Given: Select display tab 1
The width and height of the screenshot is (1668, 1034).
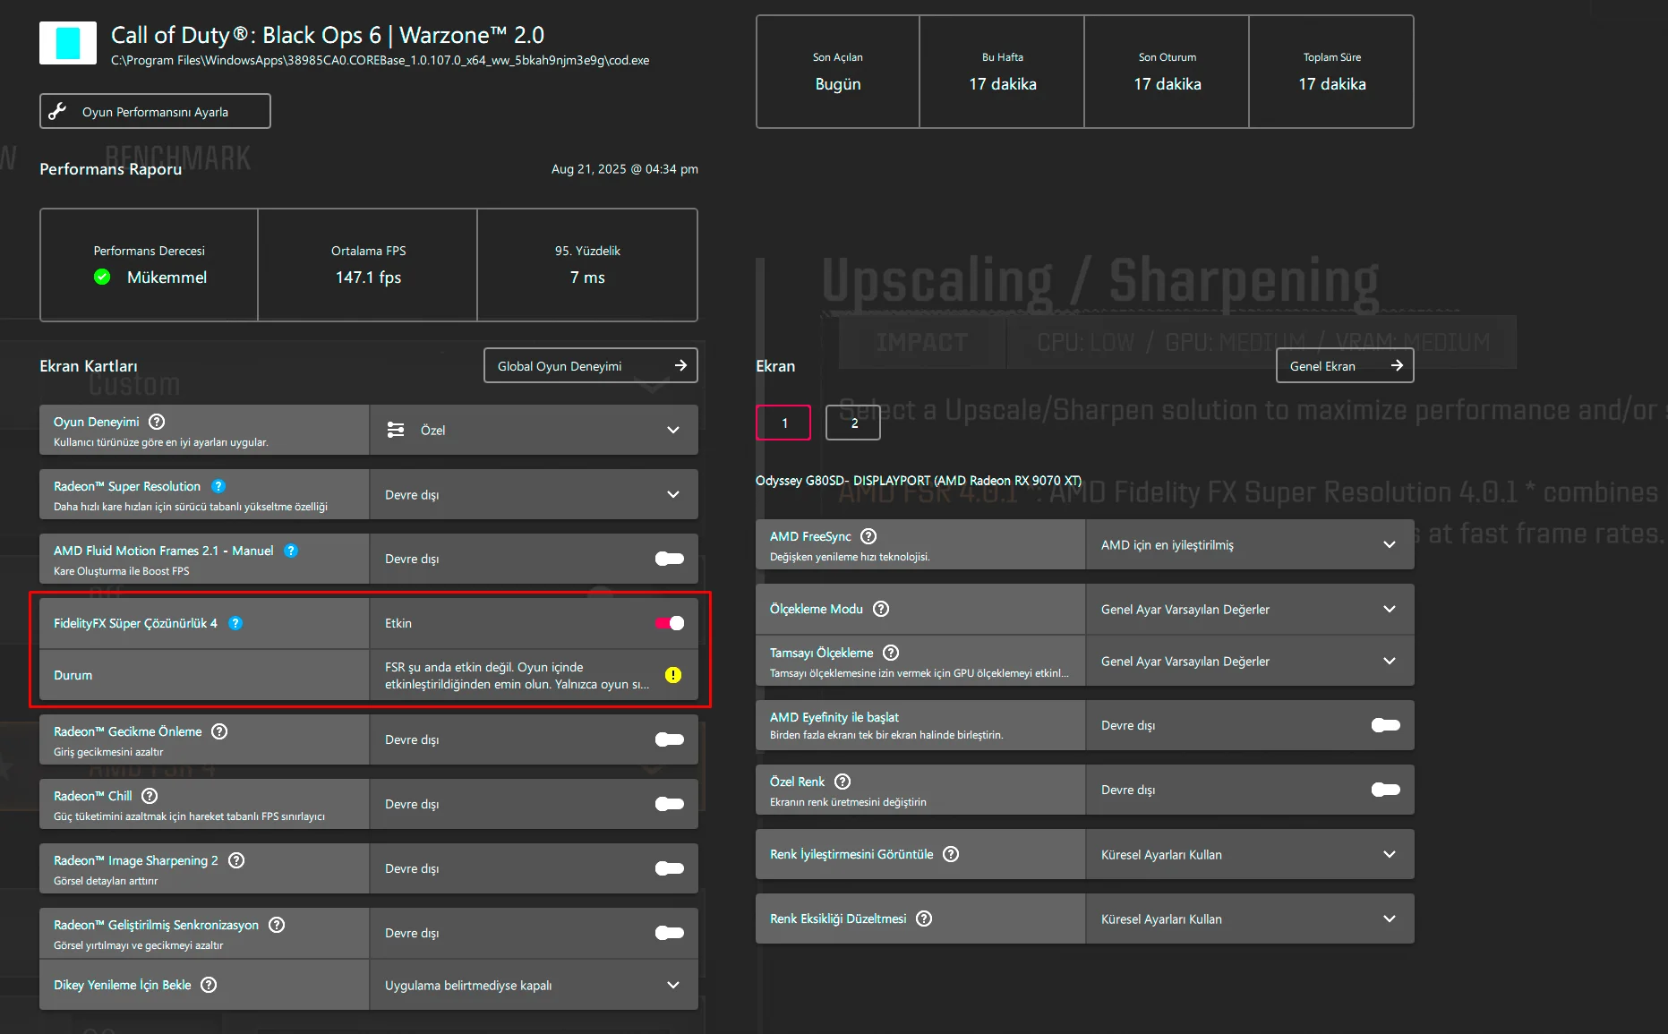Looking at the screenshot, I should click(x=783, y=423).
